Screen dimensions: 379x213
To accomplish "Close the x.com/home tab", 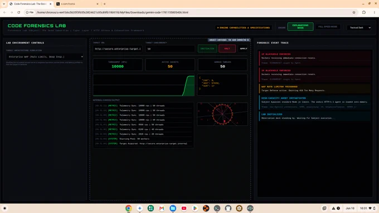I will [98, 4].
